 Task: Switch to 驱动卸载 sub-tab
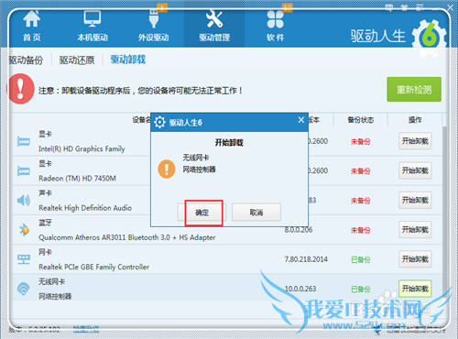[x=128, y=60]
